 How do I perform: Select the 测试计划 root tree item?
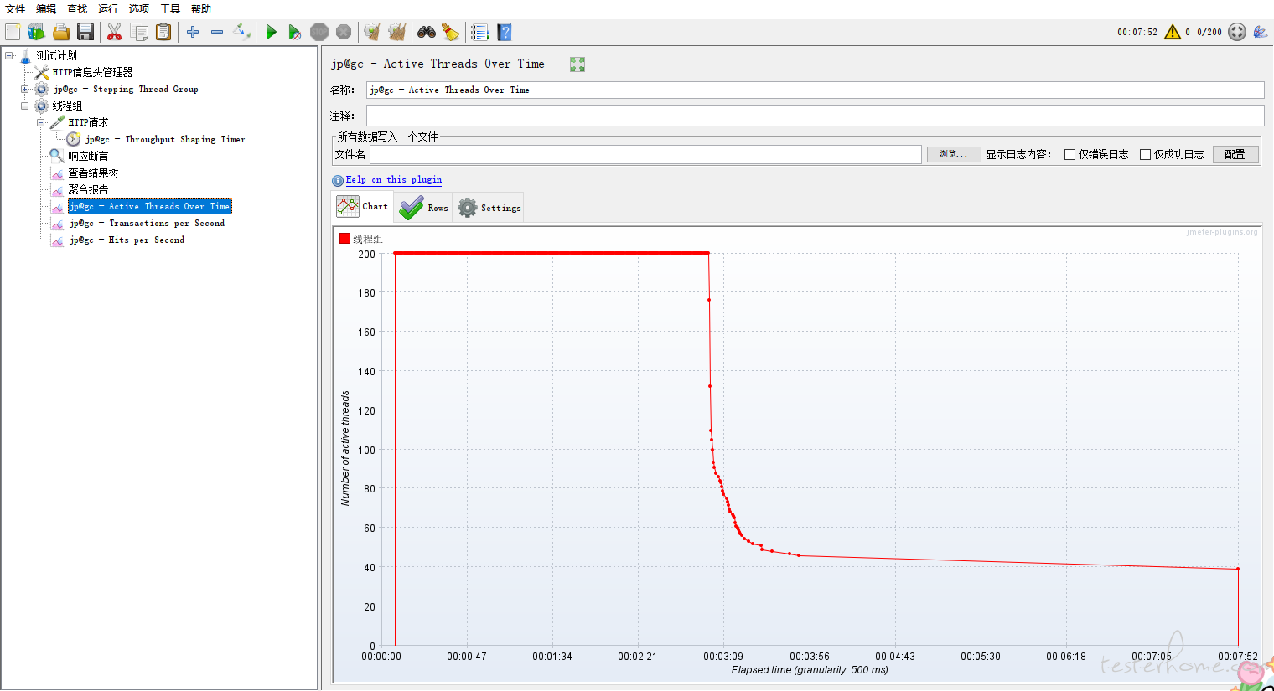pos(56,55)
